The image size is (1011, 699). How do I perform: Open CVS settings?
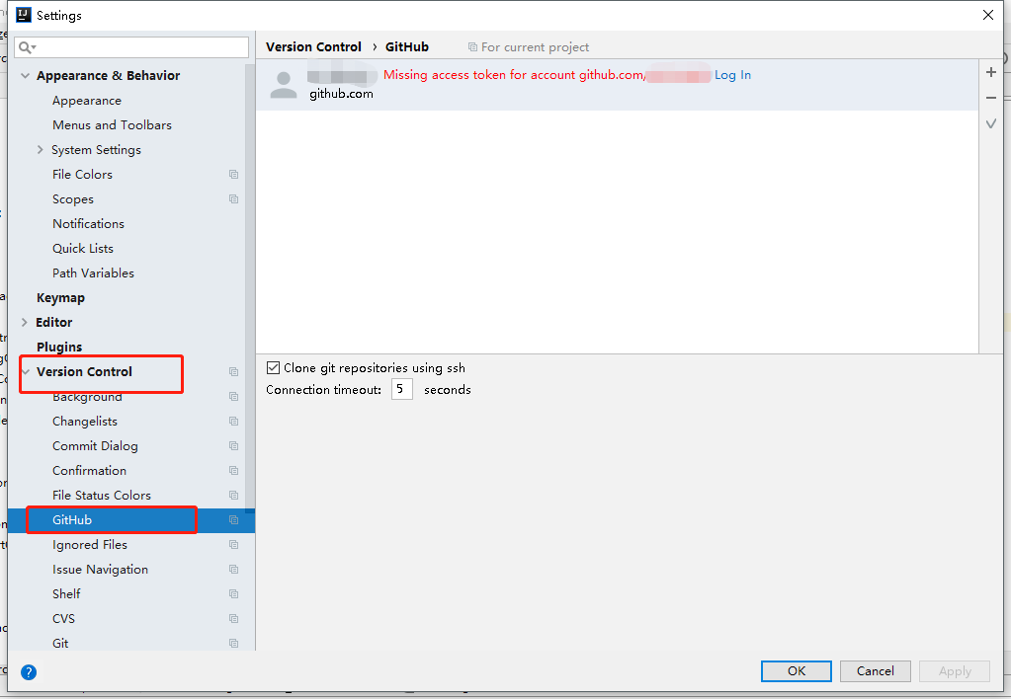[64, 618]
